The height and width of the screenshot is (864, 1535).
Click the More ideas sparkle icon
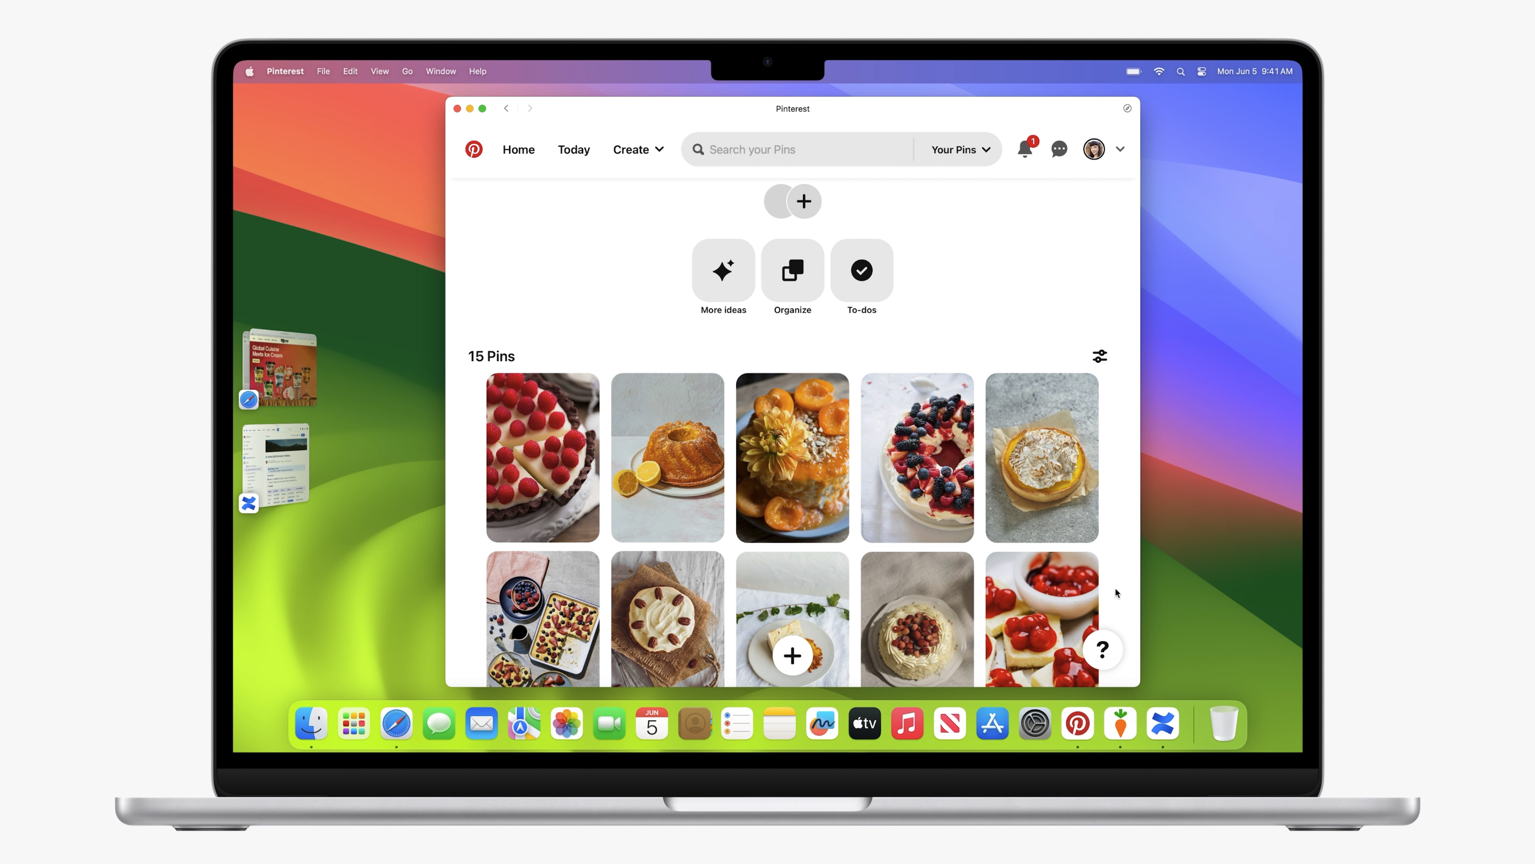coord(723,270)
